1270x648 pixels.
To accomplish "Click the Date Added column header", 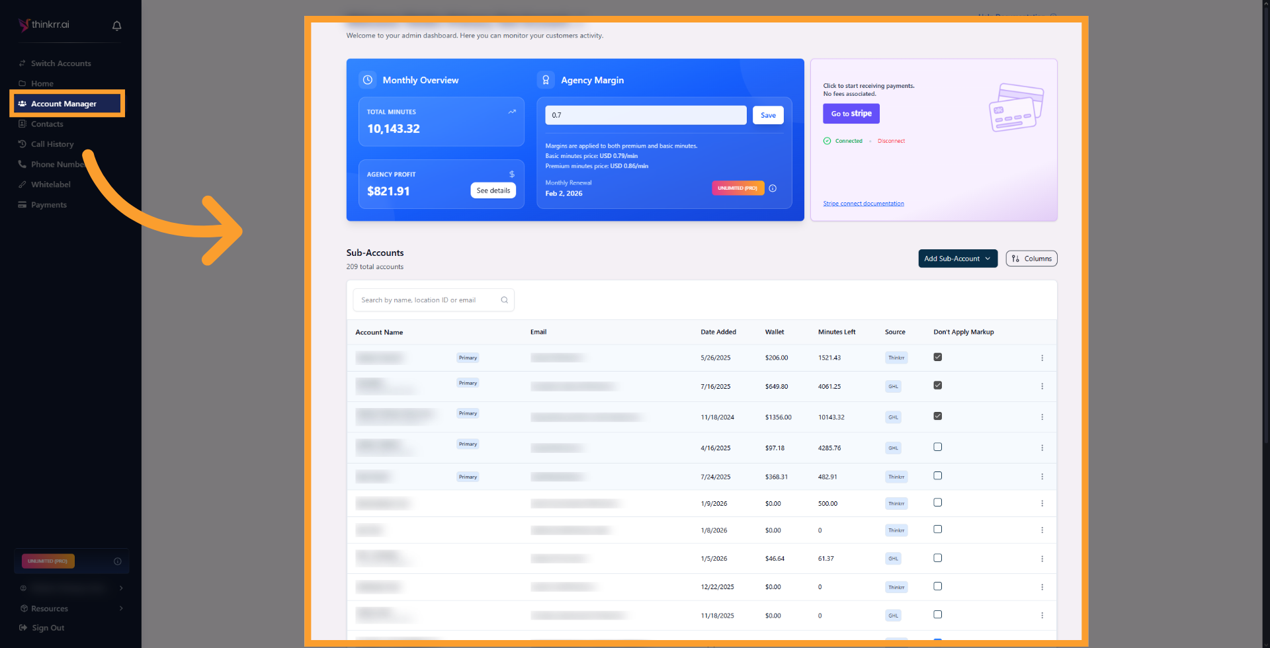I will (718, 332).
